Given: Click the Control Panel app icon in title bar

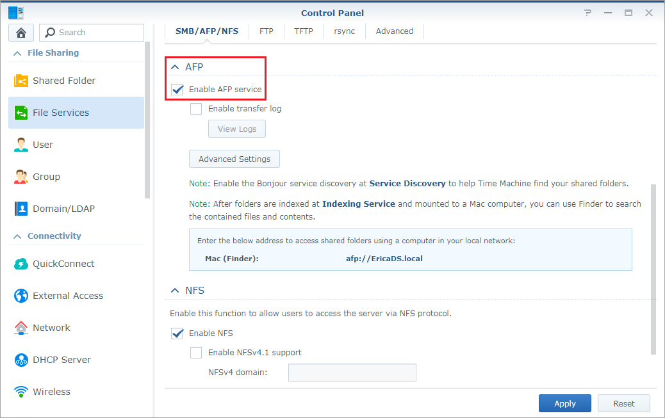Looking at the screenshot, I should (15, 13).
